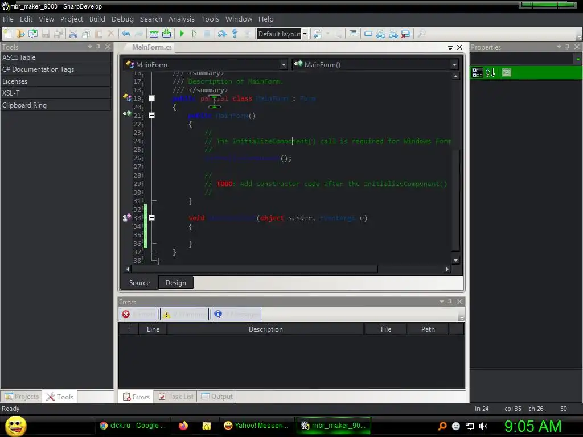Collapse the constructor fold at line 21

pyautogui.click(x=151, y=116)
